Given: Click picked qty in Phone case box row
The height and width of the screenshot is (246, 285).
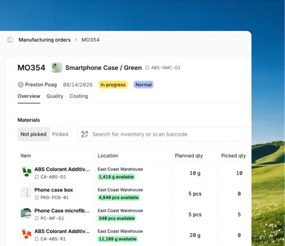Looking at the screenshot, I should tap(239, 194).
